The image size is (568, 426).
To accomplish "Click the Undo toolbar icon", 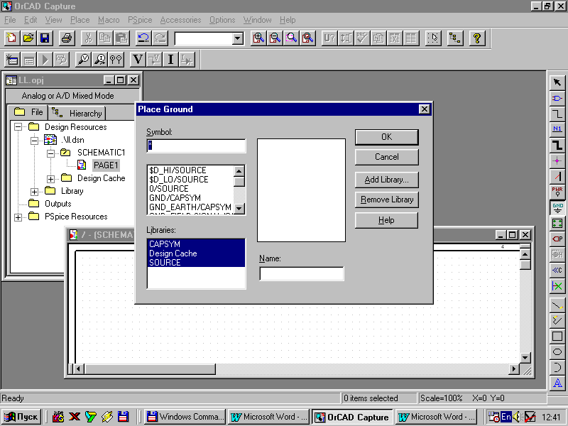I will click(143, 38).
